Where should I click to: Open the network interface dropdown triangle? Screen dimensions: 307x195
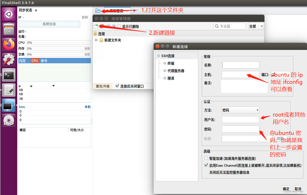[x=53, y=86]
